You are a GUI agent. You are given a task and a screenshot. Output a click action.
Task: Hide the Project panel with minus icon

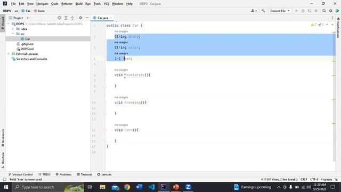[x=87, y=18]
